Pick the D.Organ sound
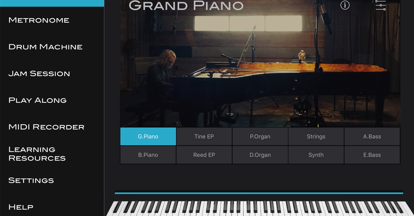This screenshot has height=216, width=414. [x=260, y=155]
